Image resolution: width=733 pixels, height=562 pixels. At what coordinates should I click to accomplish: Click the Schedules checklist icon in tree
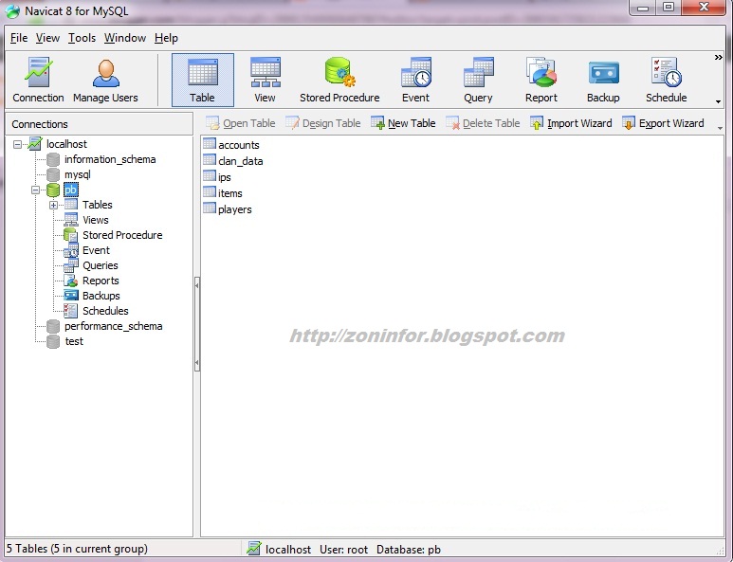tap(71, 311)
